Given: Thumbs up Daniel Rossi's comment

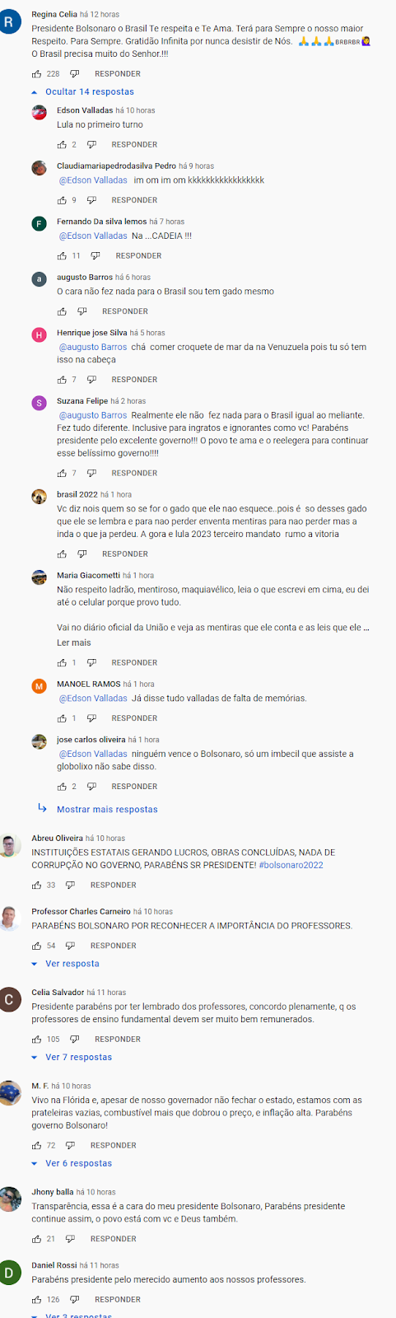Looking at the screenshot, I should pos(36,1300).
